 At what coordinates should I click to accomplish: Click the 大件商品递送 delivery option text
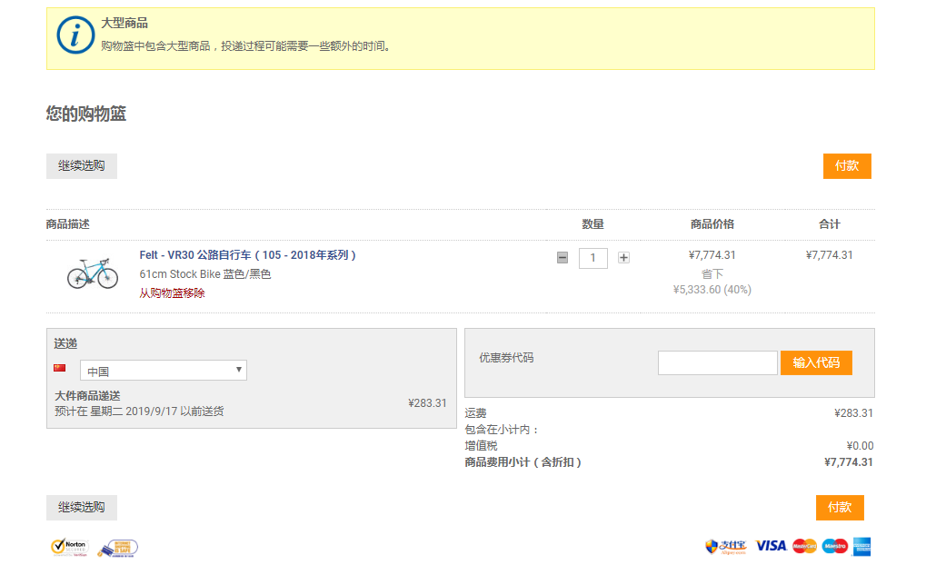pos(87,396)
